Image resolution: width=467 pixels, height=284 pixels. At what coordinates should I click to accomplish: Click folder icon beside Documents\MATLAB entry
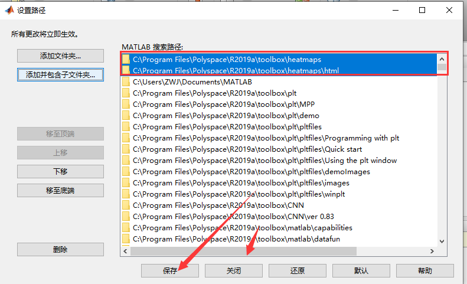(126, 82)
